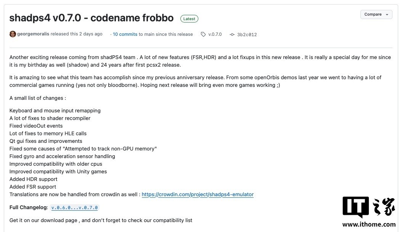Click the 'Keyboard and mouse input remapping' line
This screenshot has height=232, width=402.
point(55,110)
